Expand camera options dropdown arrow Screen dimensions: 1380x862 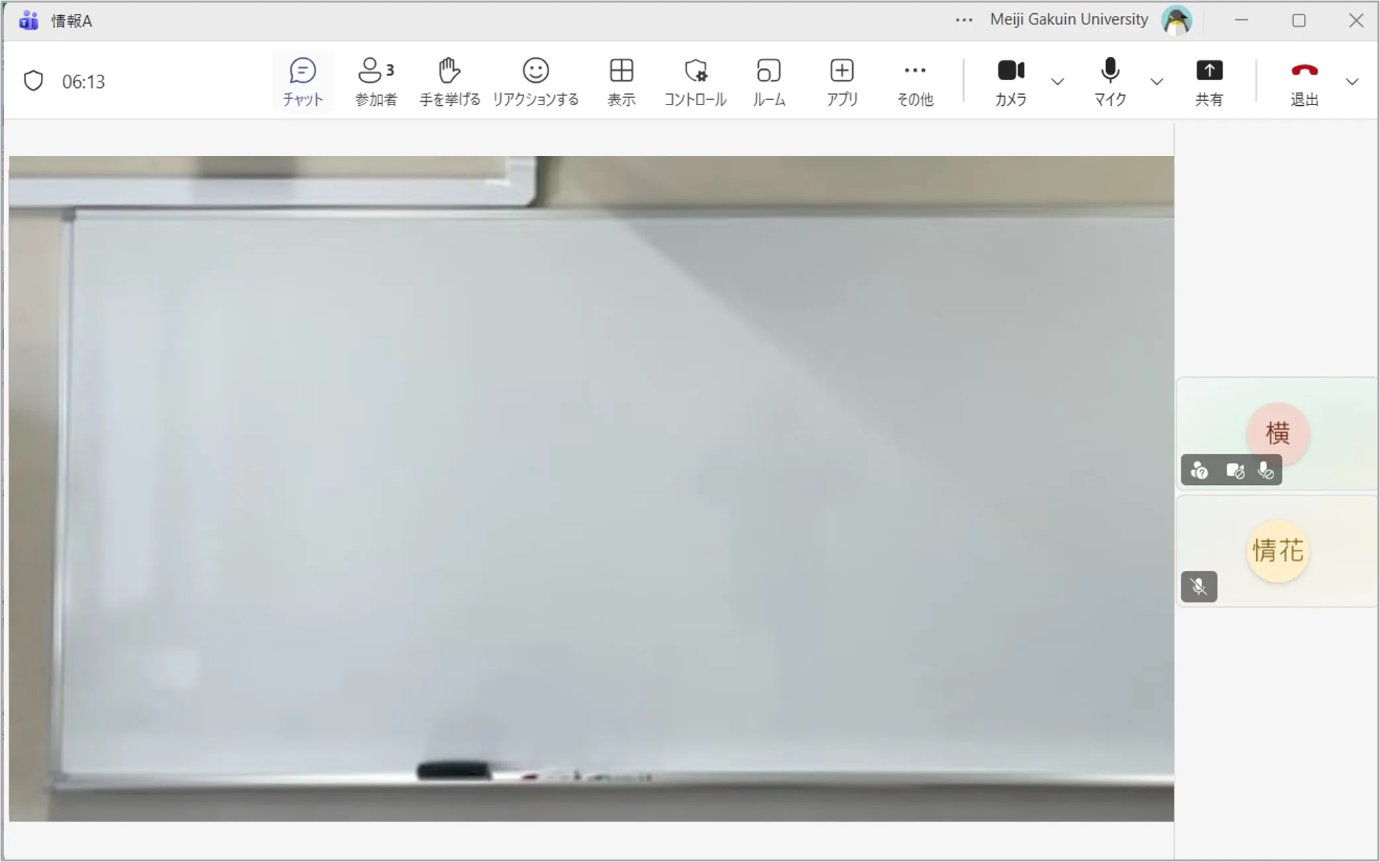(1057, 82)
